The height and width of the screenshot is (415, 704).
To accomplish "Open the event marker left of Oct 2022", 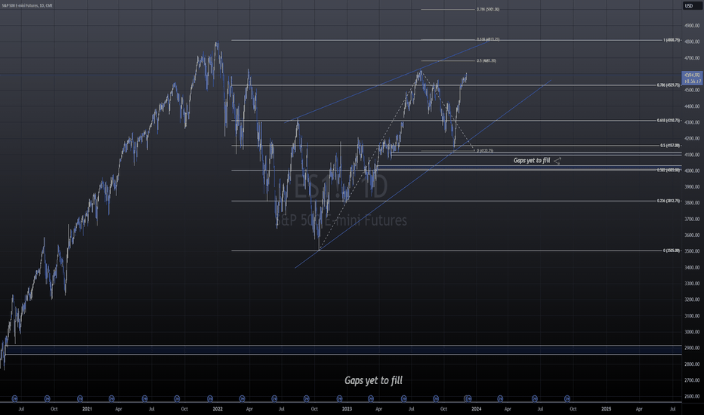I will (x=307, y=398).
